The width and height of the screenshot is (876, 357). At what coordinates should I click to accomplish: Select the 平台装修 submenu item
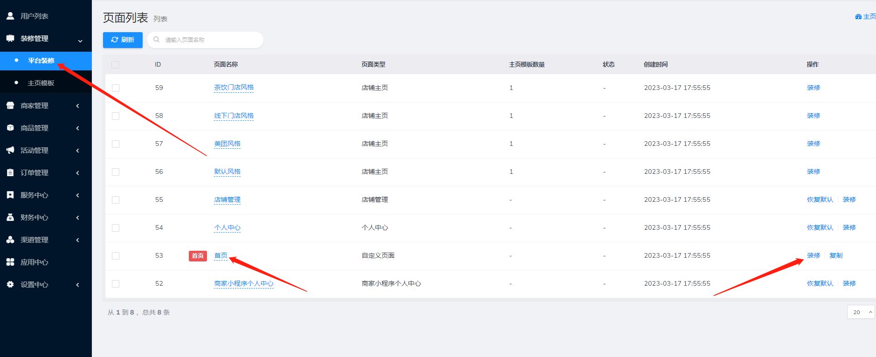[x=46, y=61]
